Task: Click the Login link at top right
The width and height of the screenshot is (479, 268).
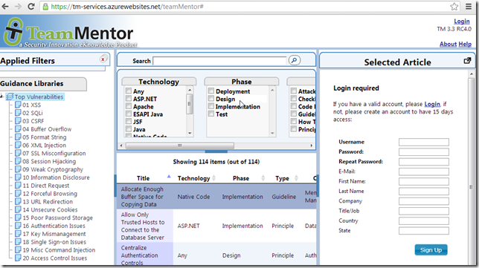Action: [x=462, y=22]
